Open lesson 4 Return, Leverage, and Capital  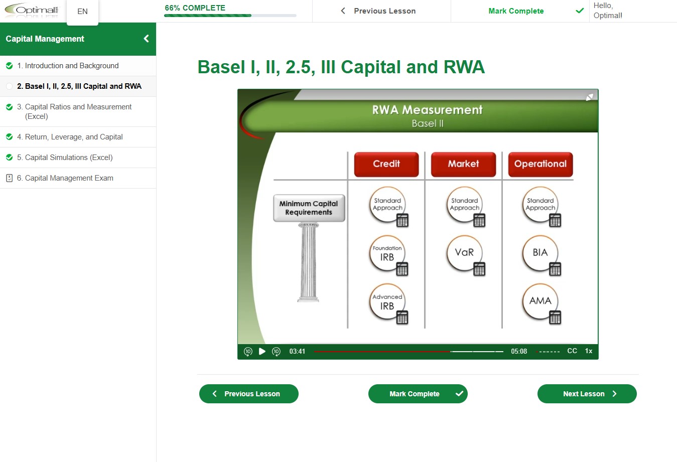pos(74,137)
